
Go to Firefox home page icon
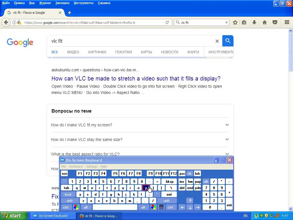coord(265,22)
